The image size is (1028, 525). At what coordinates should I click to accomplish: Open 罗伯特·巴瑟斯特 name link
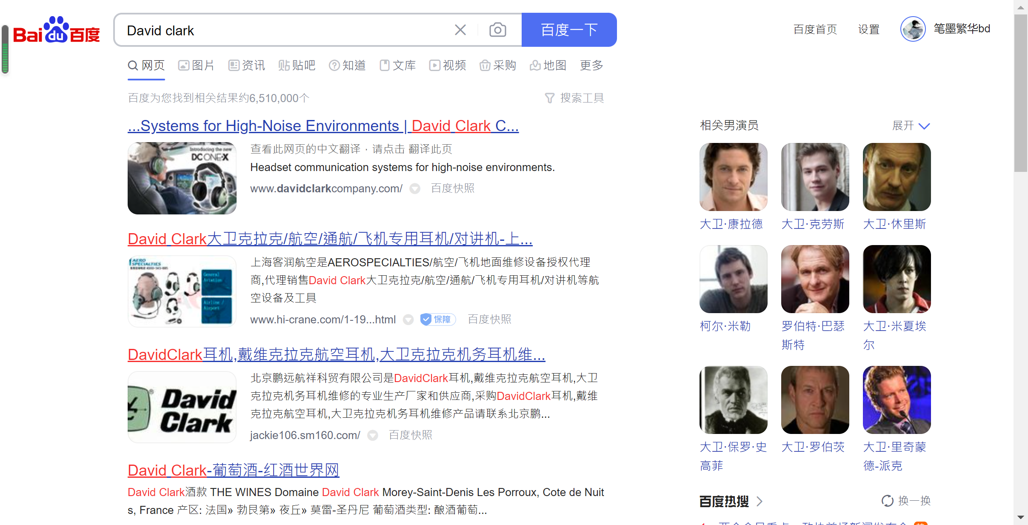pos(813,335)
